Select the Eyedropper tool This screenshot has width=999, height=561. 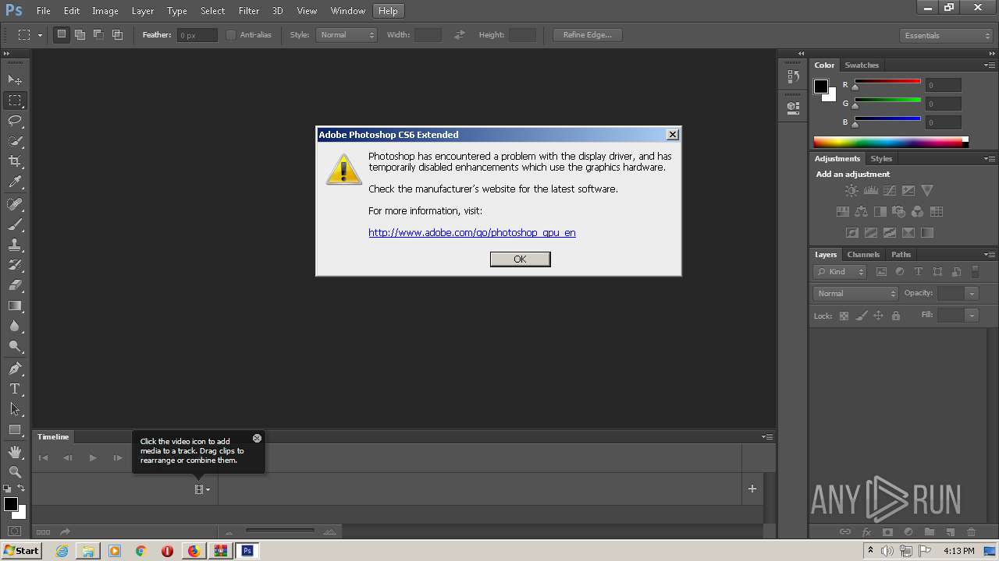tap(15, 182)
